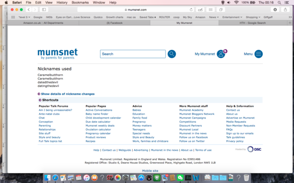This screenshot has width=294, height=183.
Task: Expand the News bookmarks folder
Action: 214,17
